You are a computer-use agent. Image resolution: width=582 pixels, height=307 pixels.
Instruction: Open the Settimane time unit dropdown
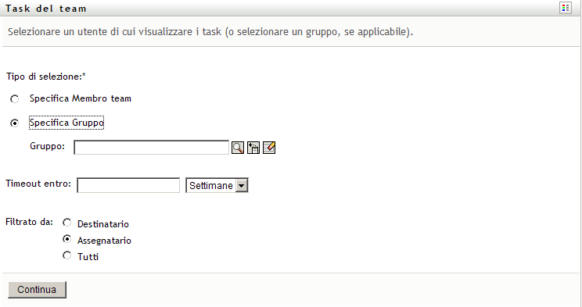point(217,185)
